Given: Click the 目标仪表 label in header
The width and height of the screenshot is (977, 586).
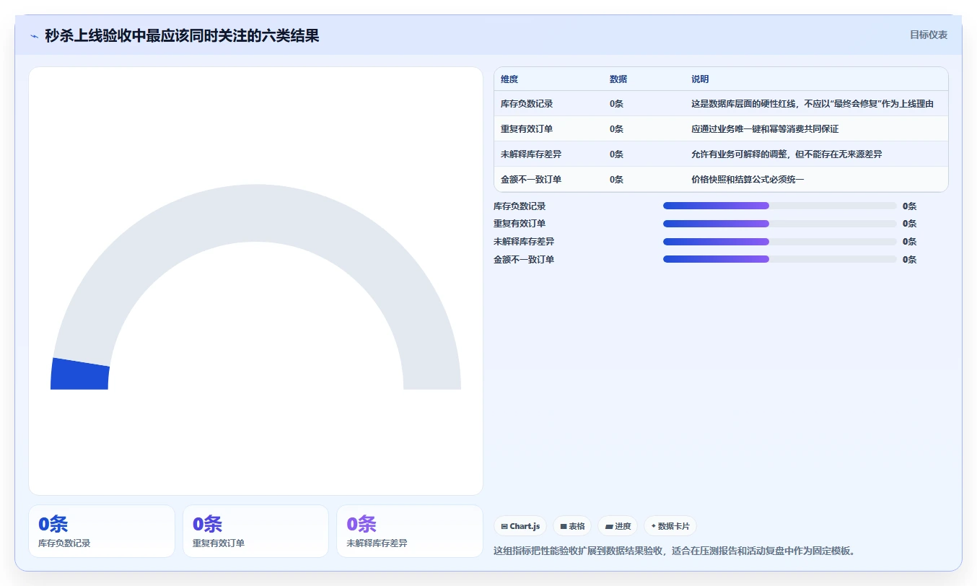Looking at the screenshot, I should 929,35.
